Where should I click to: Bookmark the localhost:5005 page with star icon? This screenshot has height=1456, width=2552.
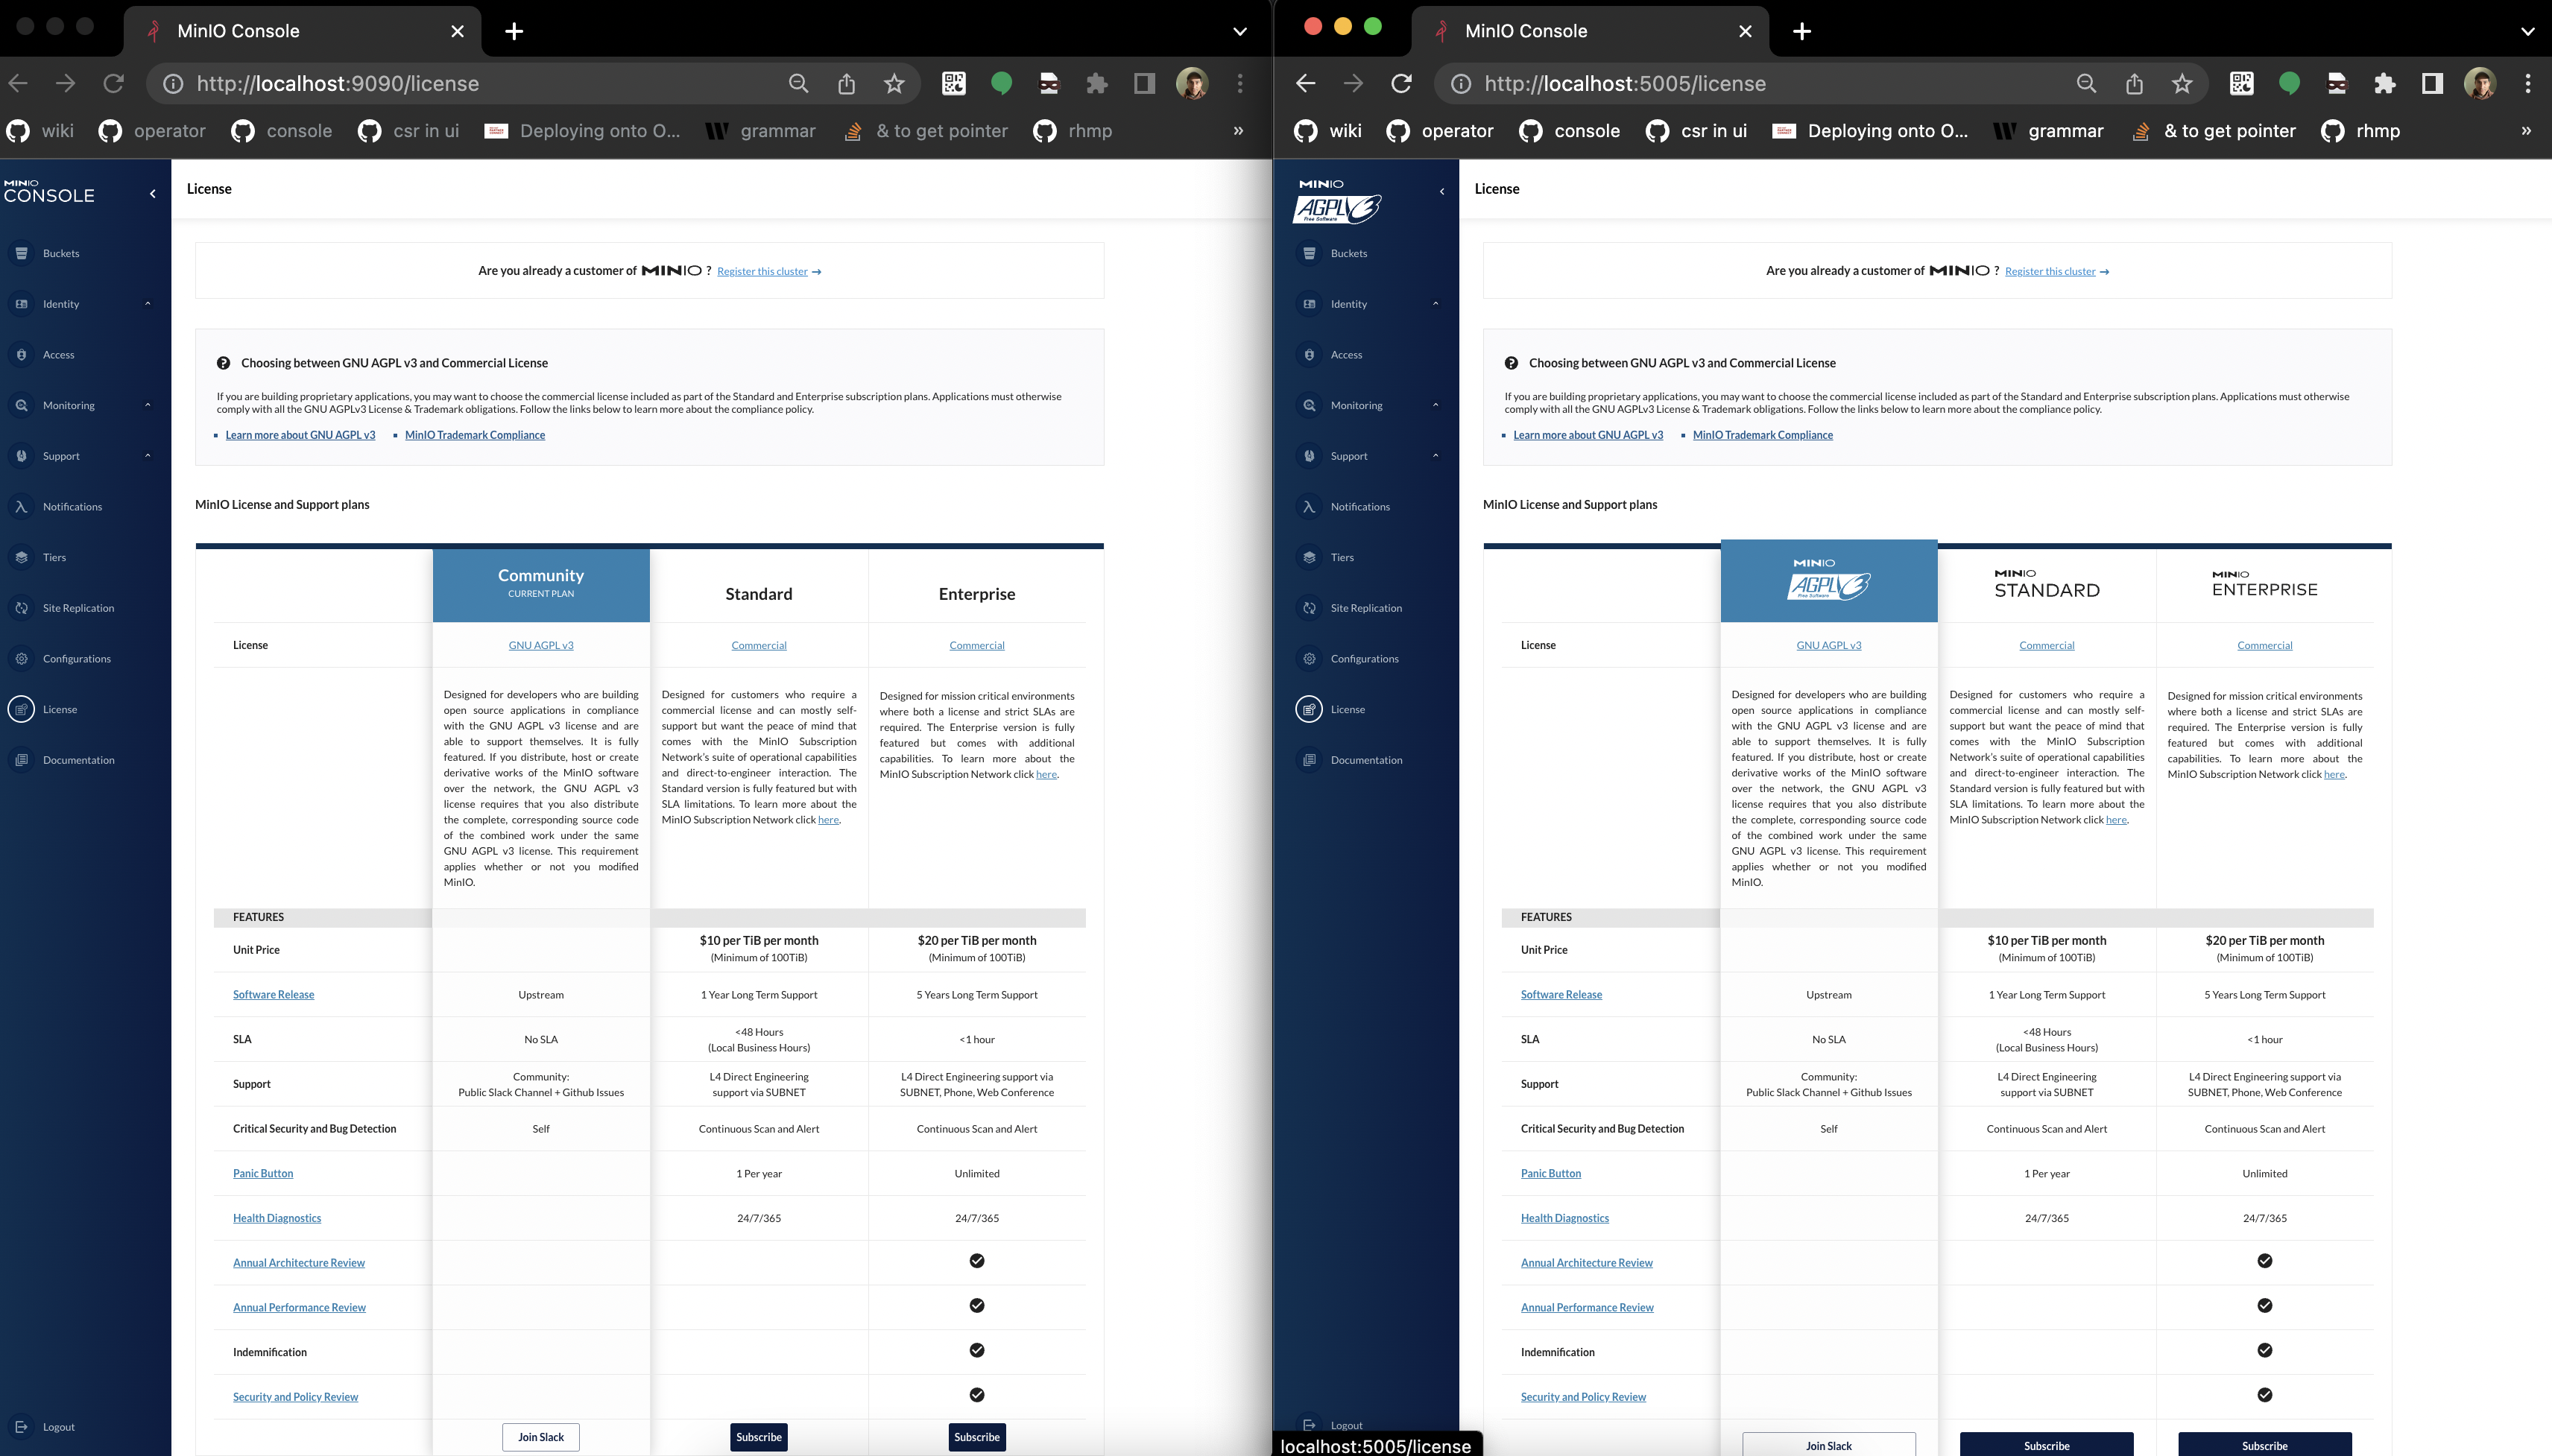[2182, 84]
